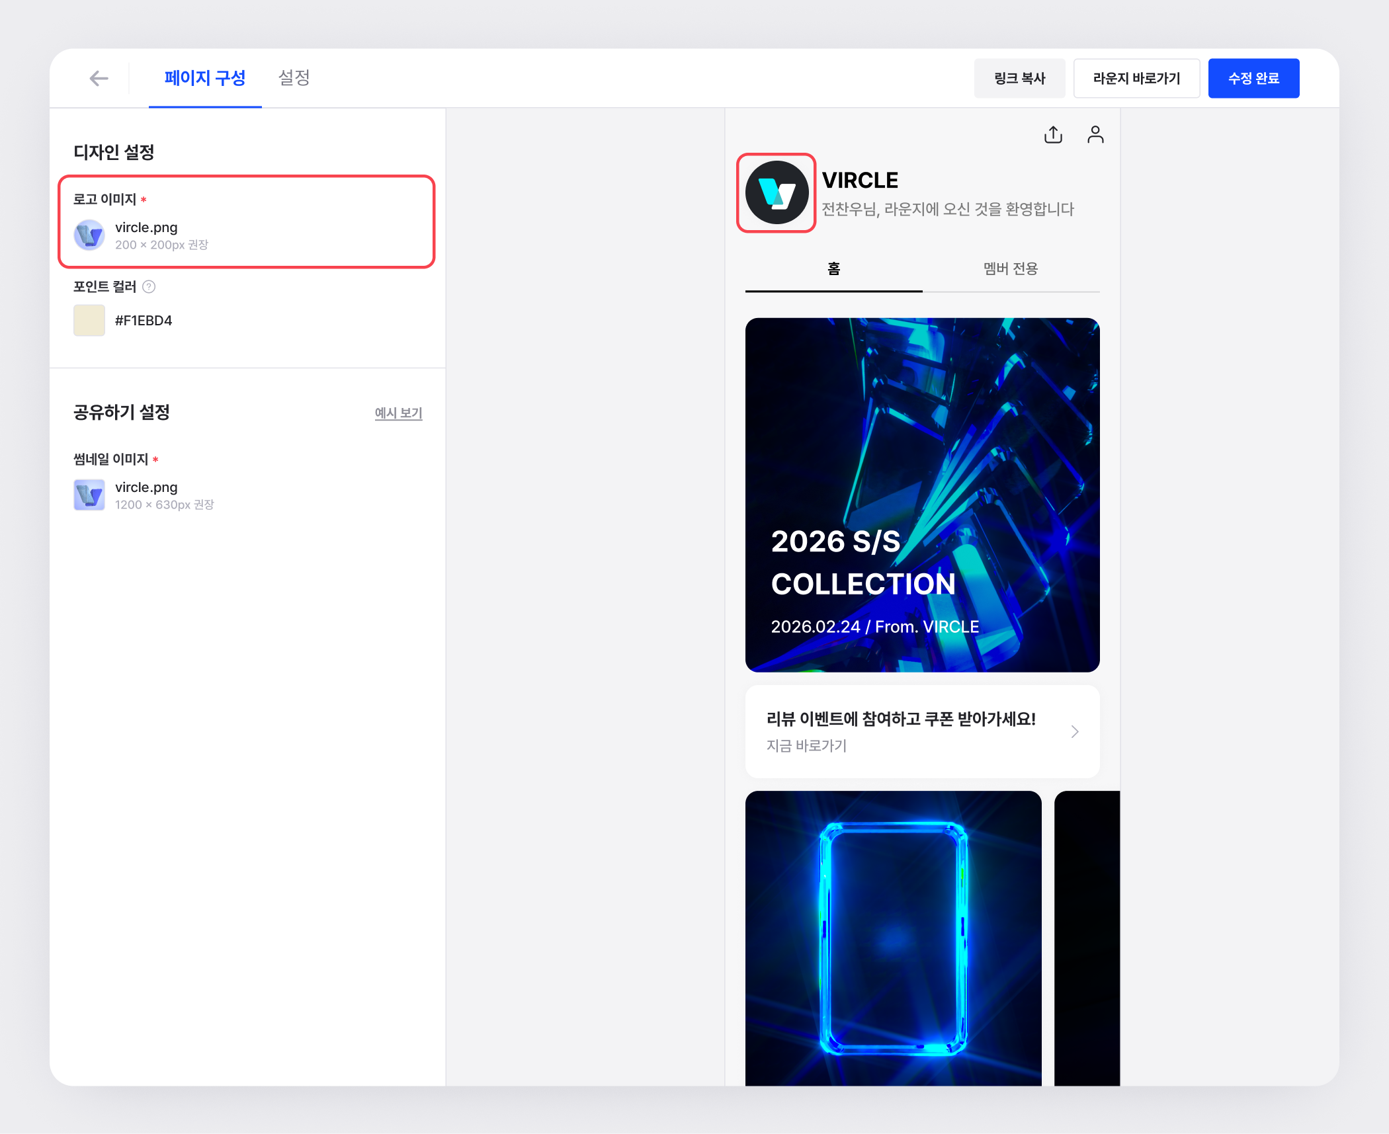The image size is (1389, 1134).
Task: Click the back arrow icon
Action: (x=99, y=79)
